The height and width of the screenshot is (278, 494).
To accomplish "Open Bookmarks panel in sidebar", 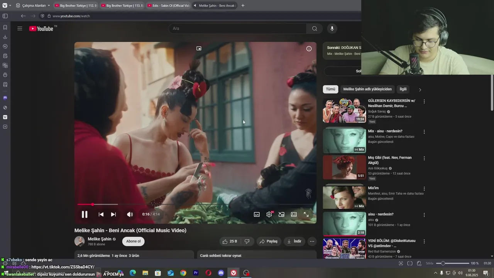I will [5, 27].
